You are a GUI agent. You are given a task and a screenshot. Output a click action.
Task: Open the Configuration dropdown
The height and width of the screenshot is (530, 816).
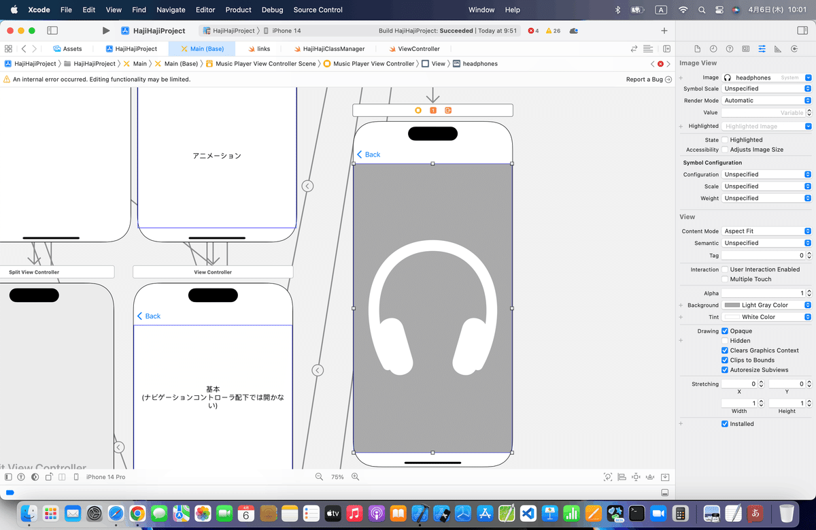pyautogui.click(x=767, y=175)
